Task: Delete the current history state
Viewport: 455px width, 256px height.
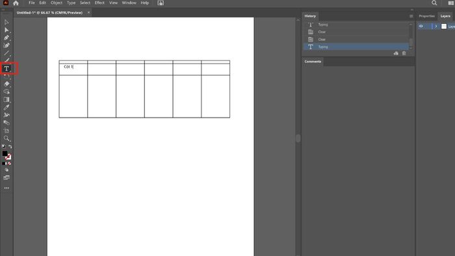Action: coord(404,53)
